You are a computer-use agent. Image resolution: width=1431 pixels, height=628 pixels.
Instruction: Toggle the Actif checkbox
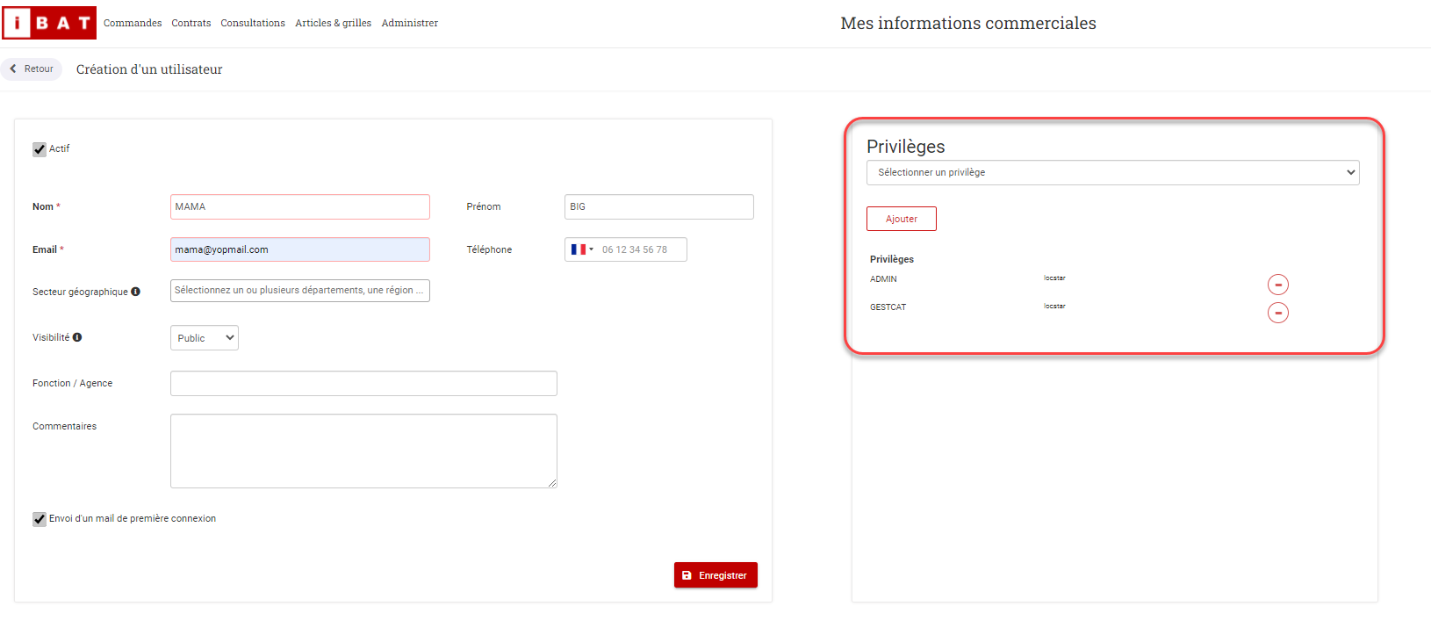click(x=40, y=149)
